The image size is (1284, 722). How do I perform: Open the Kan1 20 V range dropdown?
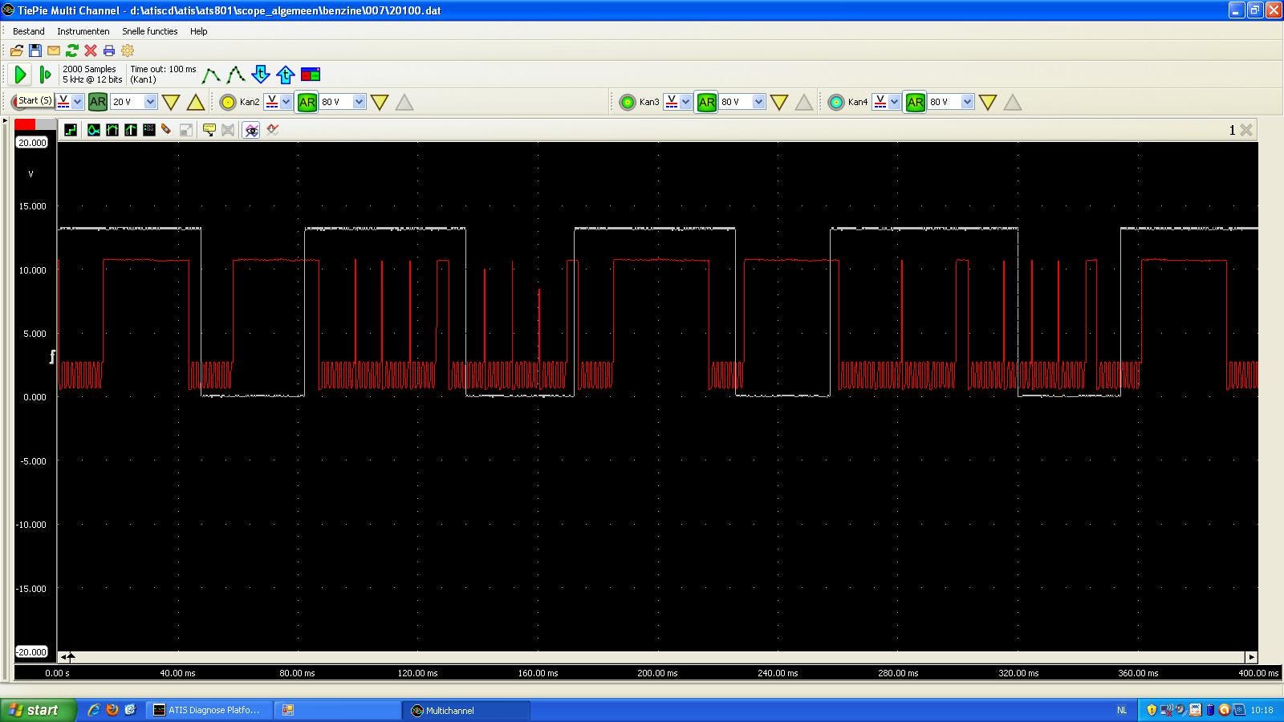(150, 102)
